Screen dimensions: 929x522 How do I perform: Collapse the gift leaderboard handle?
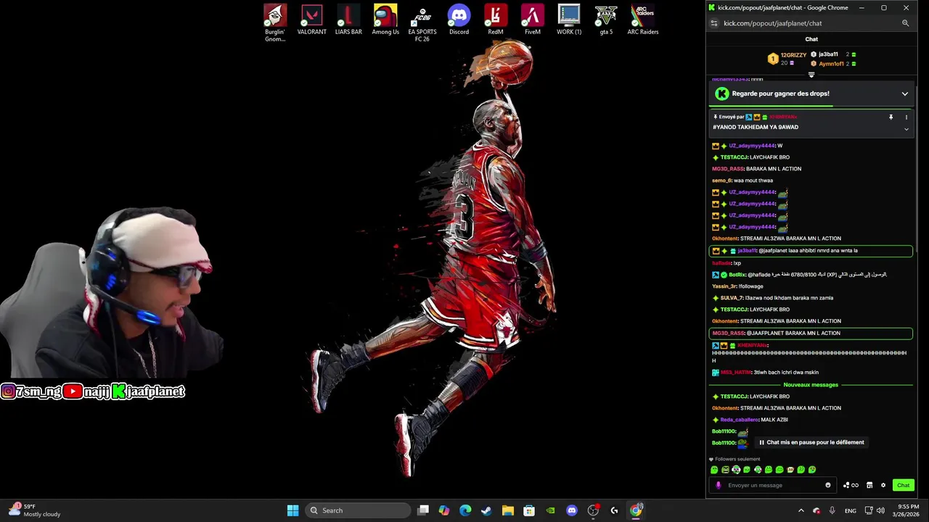click(x=811, y=75)
